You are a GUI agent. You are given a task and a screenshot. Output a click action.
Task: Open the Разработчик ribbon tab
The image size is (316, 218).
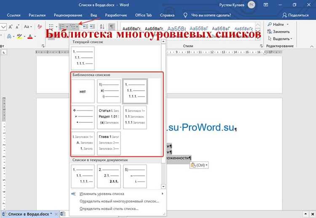(116, 15)
